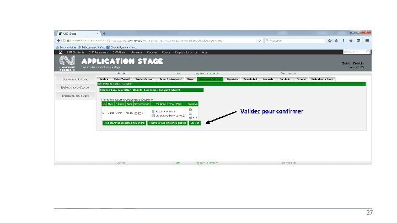397x223 pixels.
Task: Open Courrier in the black bar
Action: point(152,52)
